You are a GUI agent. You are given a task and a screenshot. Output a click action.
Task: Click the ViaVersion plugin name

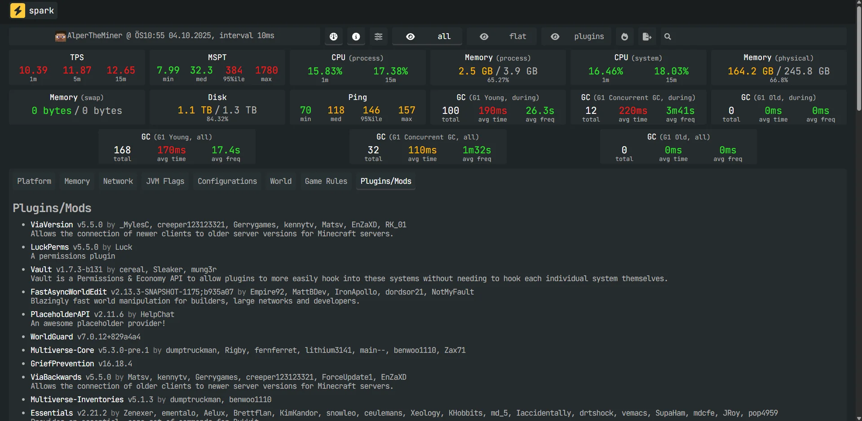pos(52,225)
